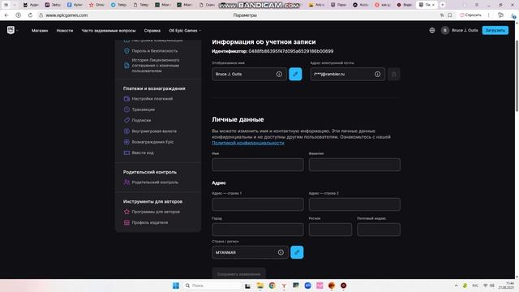Image resolution: width=519 pixels, height=292 pixels.
Task: Open File Explorer from taskbar
Action: [x=260, y=286]
